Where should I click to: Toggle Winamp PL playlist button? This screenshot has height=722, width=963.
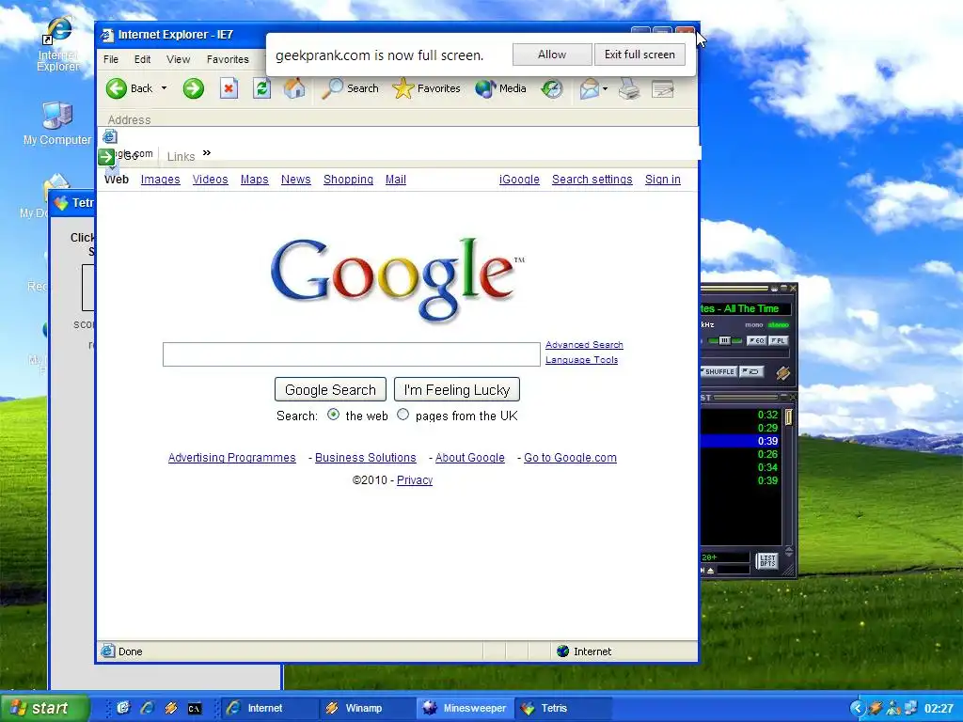(x=778, y=340)
